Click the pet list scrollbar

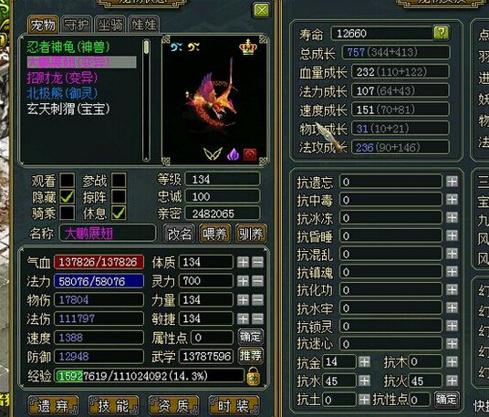(146, 99)
